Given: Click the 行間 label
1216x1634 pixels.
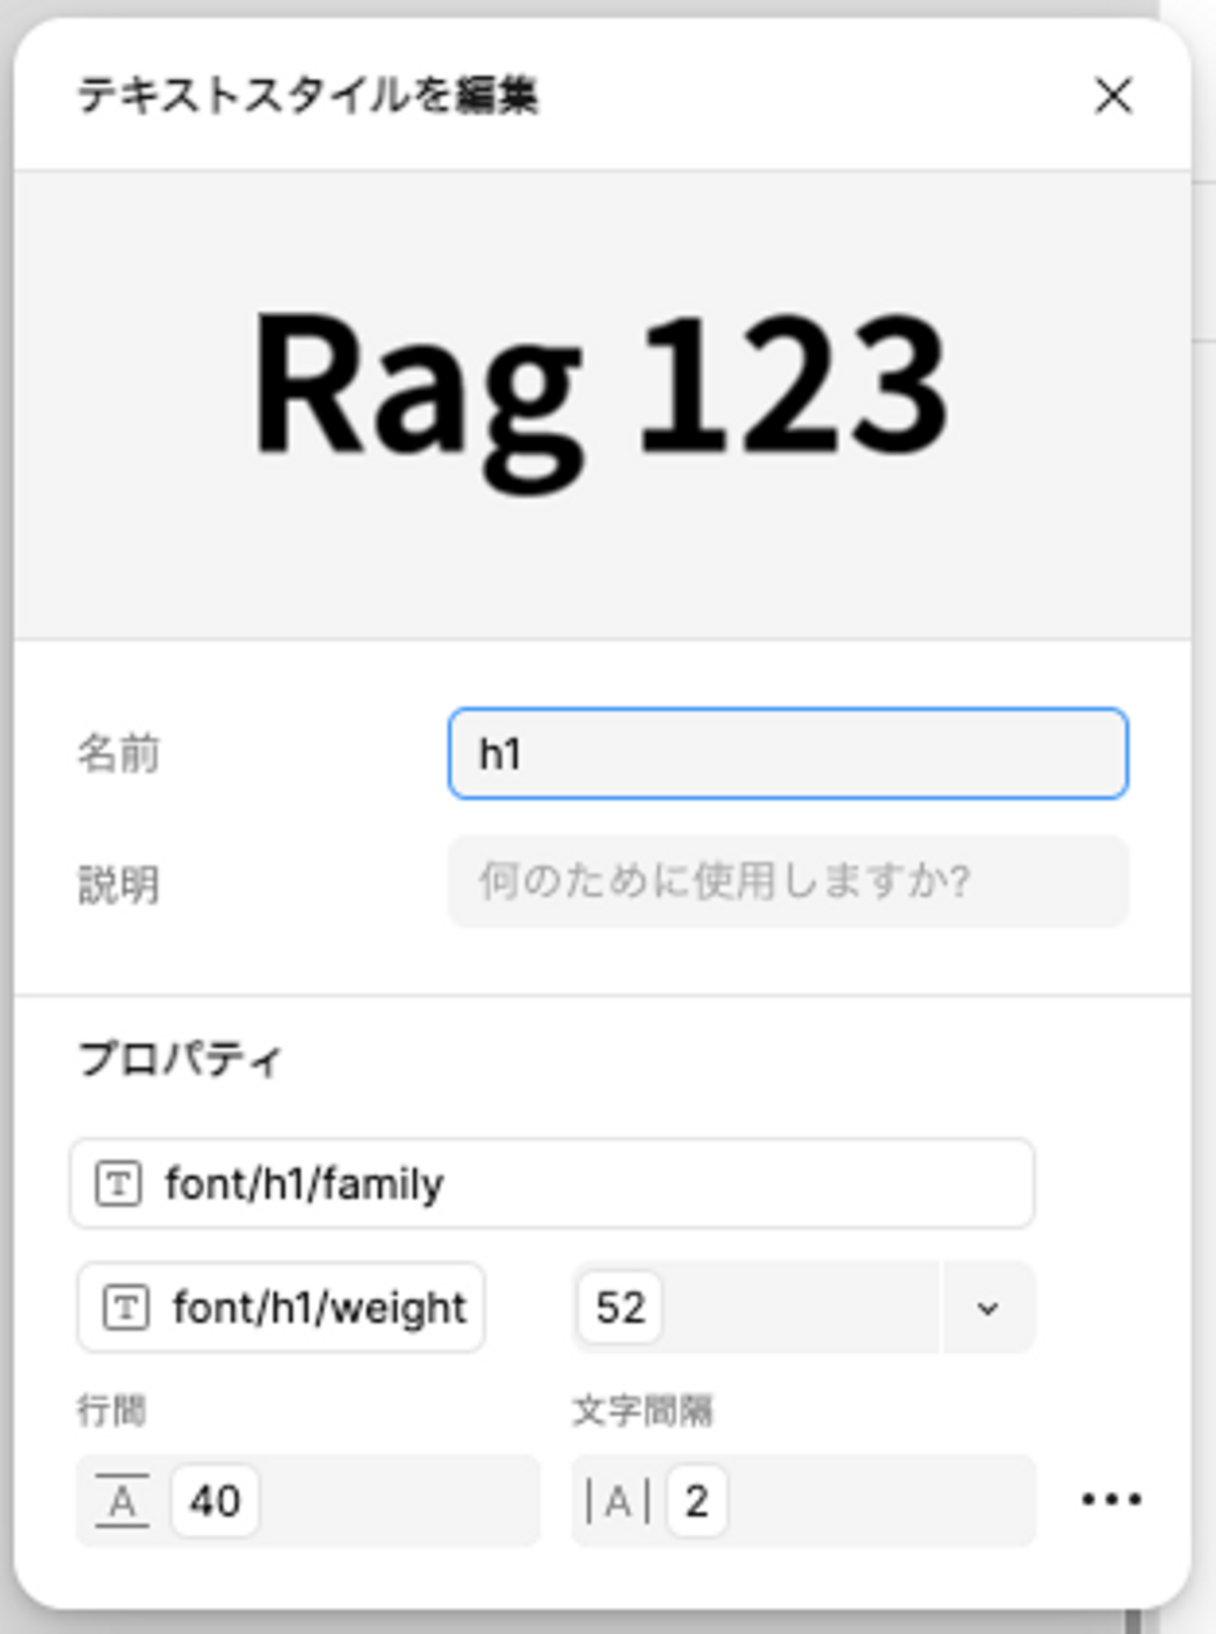Looking at the screenshot, I should [x=111, y=1410].
